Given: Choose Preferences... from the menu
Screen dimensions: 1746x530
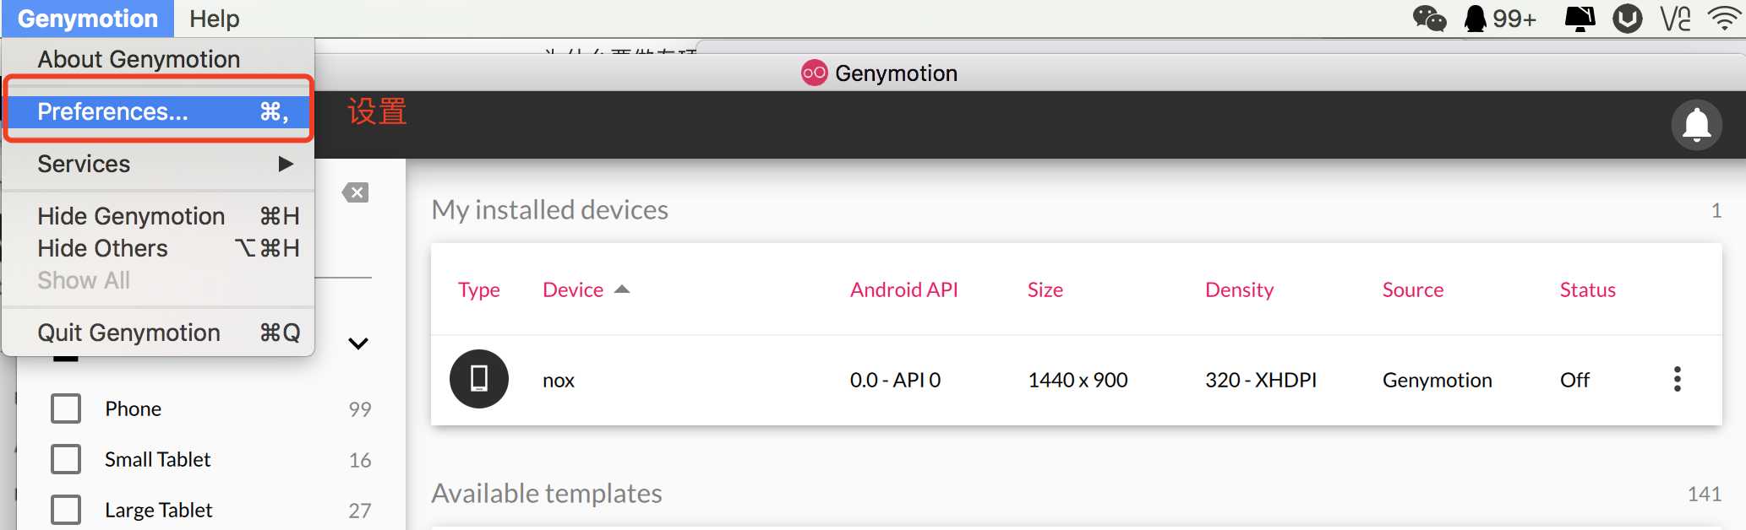Looking at the screenshot, I should pos(158,111).
